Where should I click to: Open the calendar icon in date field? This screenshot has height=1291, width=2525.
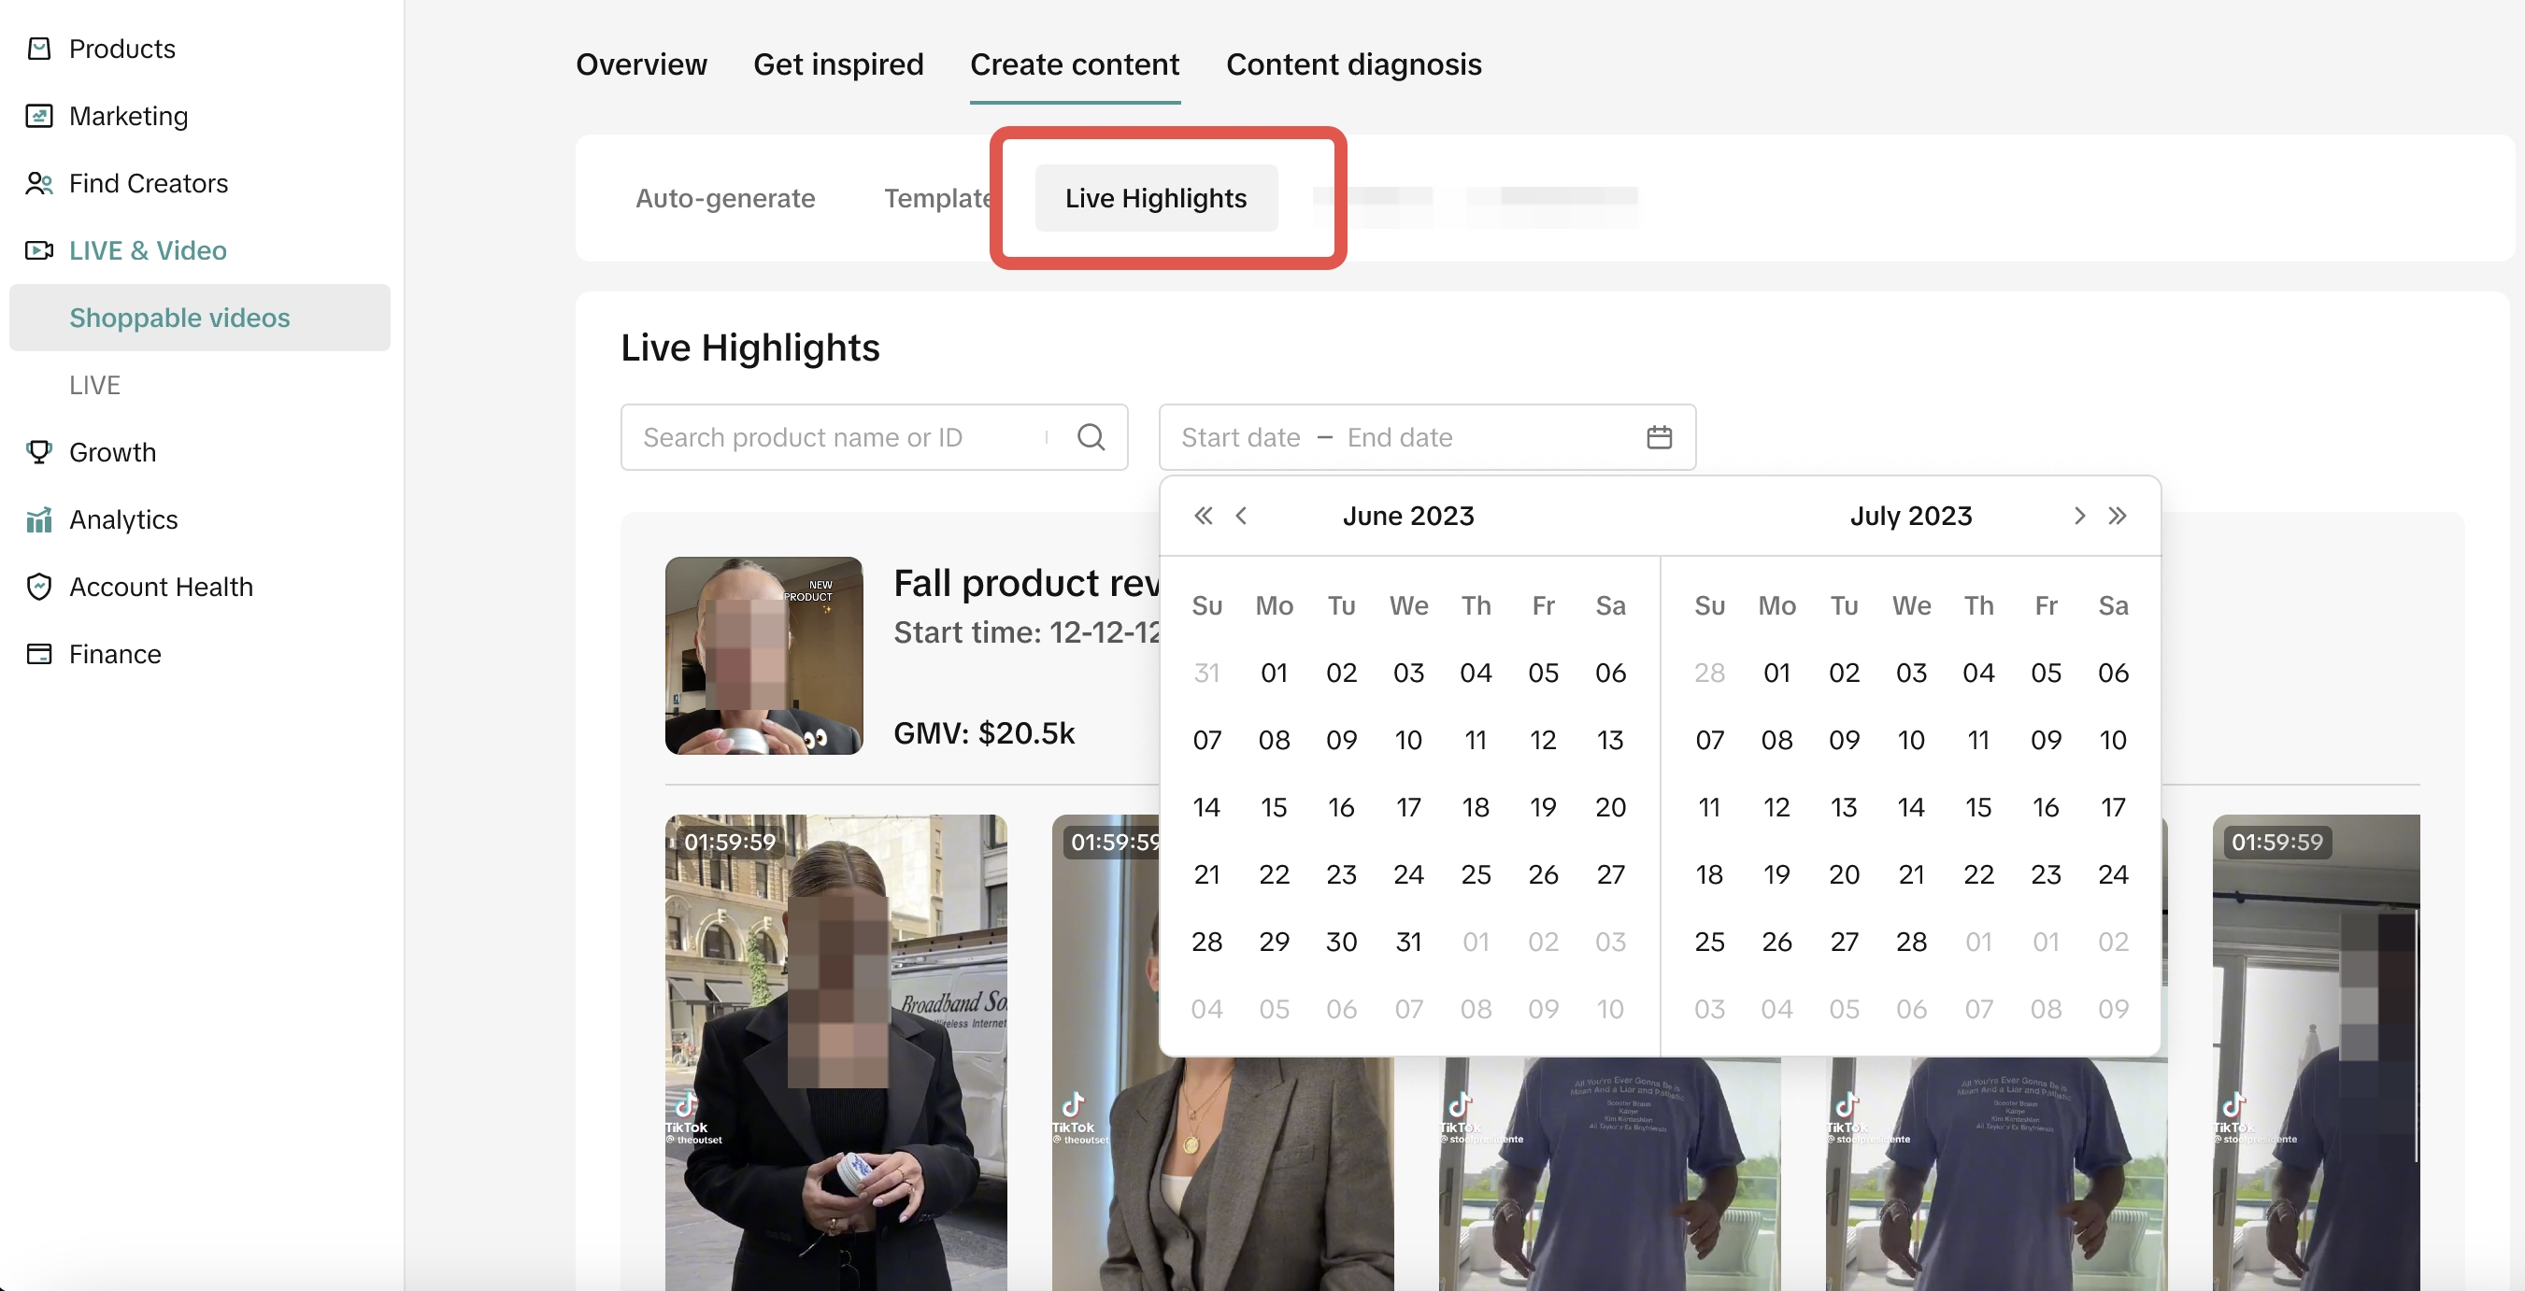pos(1659,437)
